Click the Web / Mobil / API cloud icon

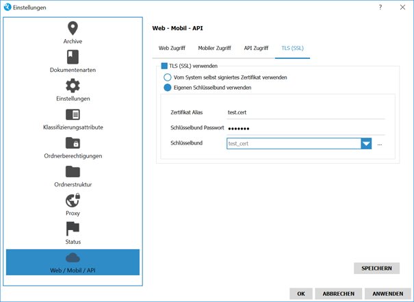point(73,257)
